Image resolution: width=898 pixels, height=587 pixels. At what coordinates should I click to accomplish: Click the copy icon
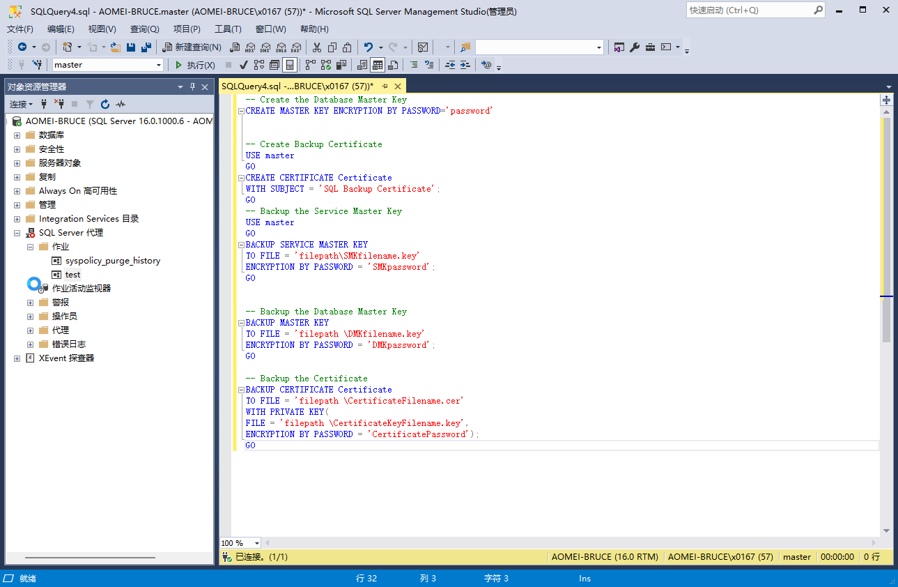pyautogui.click(x=332, y=47)
